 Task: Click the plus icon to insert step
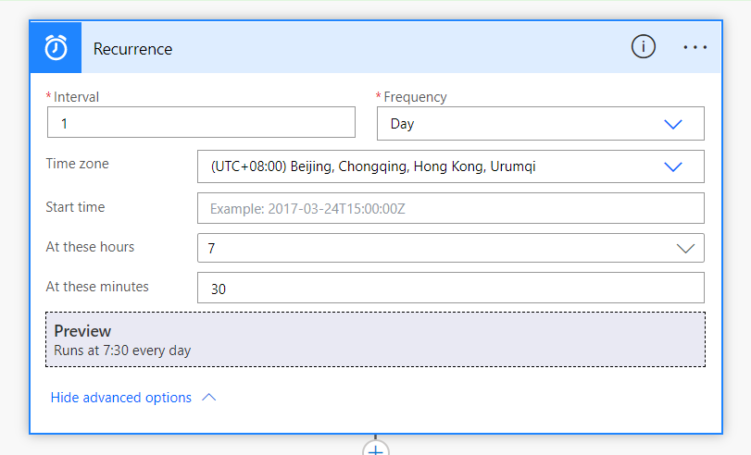(x=375, y=449)
